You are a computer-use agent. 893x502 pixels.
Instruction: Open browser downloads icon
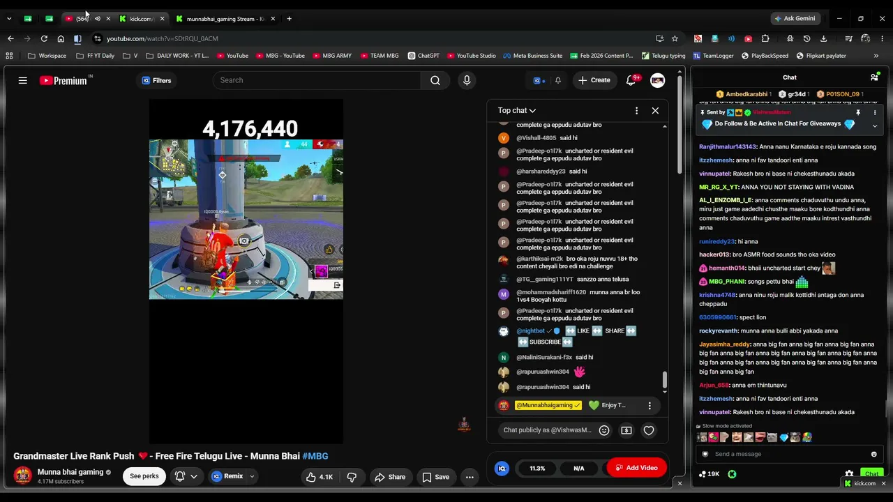823,38
